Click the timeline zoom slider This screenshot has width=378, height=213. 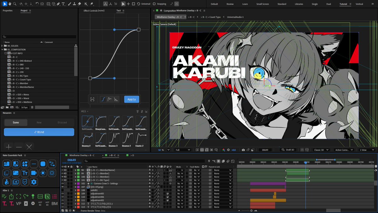(x=251, y=210)
